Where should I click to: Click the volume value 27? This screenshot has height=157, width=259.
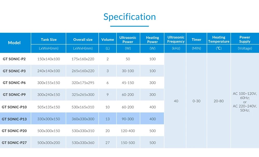pos(107,143)
